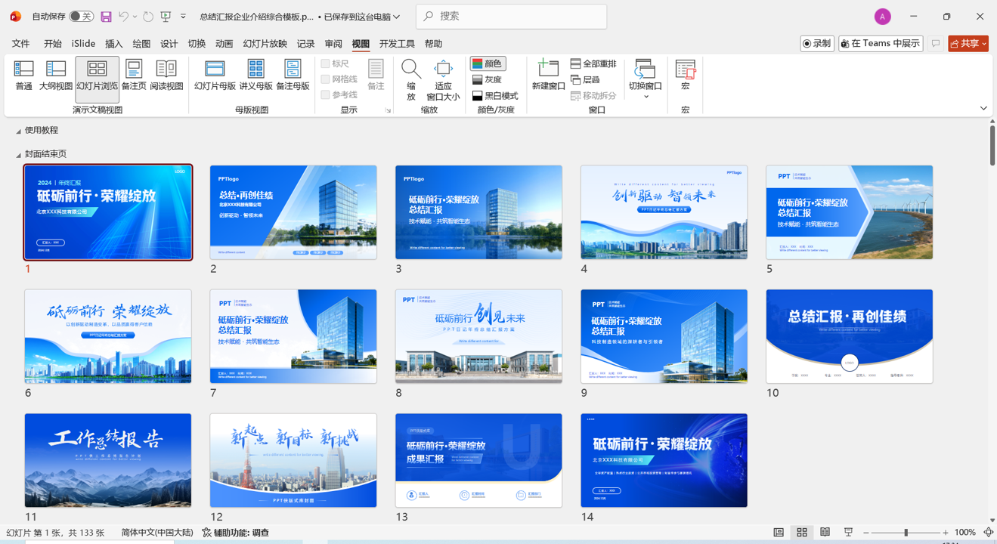Select slide 9 thumbnail
997x544 pixels.
pyautogui.click(x=664, y=336)
